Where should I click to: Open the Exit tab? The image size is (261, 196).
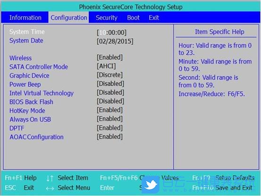154,17
